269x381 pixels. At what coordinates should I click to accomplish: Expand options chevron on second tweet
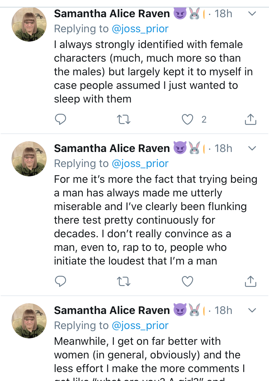(252, 148)
